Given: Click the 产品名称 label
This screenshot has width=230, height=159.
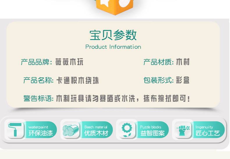Looking at the screenshot, I should (x=38, y=81).
